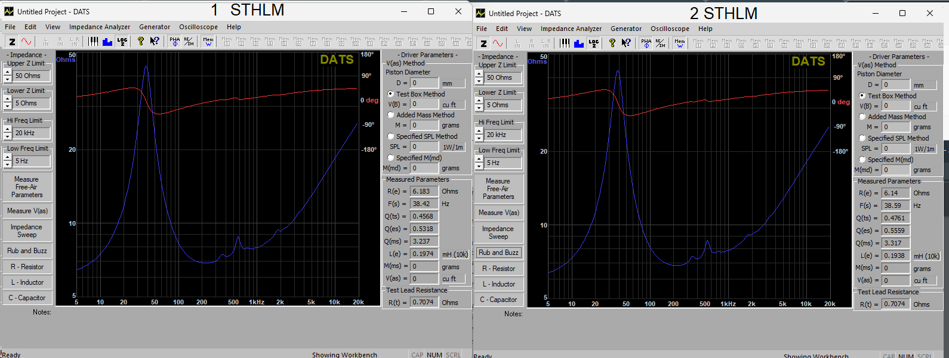Click the F(s) value 38.59 in window 2 STHLM
949x358 pixels.
click(x=896, y=206)
